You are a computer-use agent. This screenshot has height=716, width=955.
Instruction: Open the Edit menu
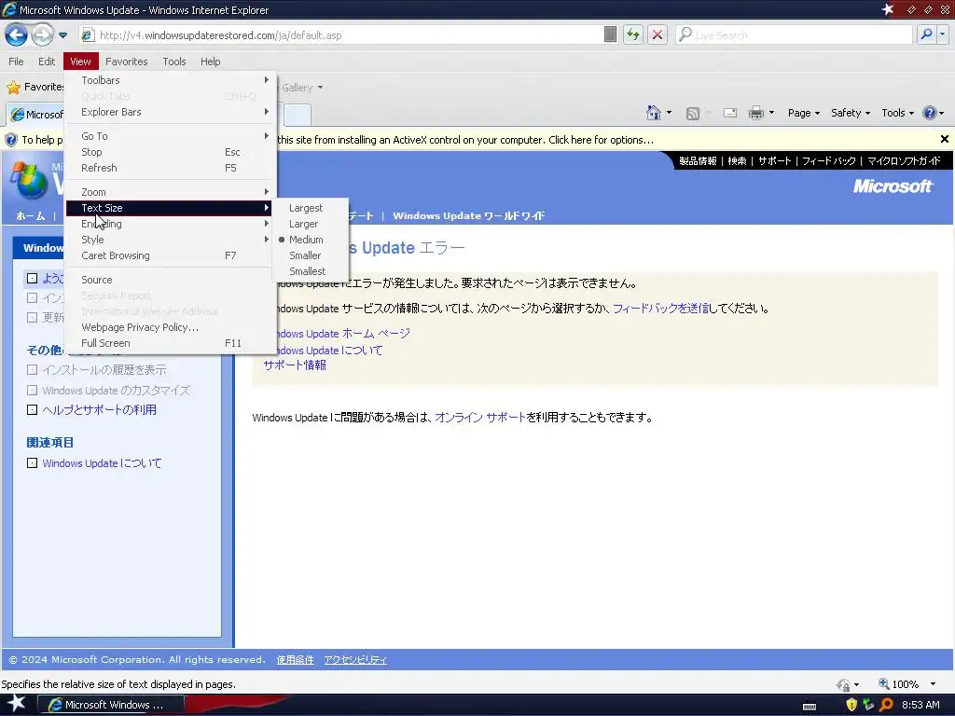[x=47, y=62]
